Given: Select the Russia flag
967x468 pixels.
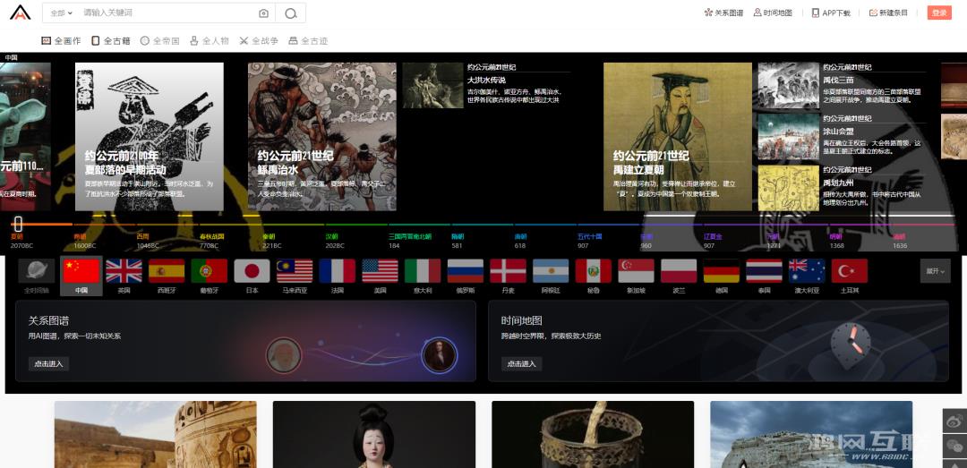Looking at the screenshot, I should (x=466, y=270).
